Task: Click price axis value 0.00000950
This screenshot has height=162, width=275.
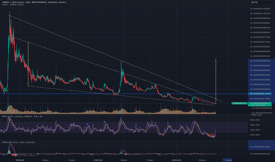Action: pyautogui.click(x=260, y=18)
